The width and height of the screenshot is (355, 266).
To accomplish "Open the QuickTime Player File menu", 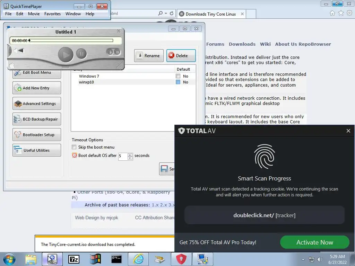I will [8, 14].
